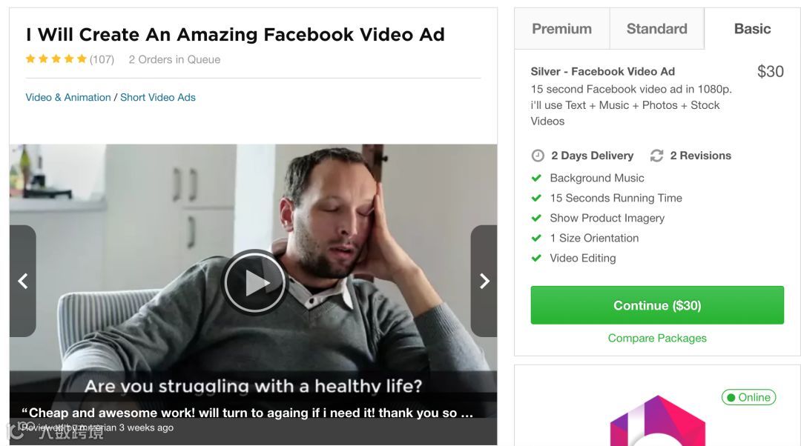Click the clock icon beside 2 Days Delivery
The height and width of the screenshot is (446, 801).
coord(538,156)
